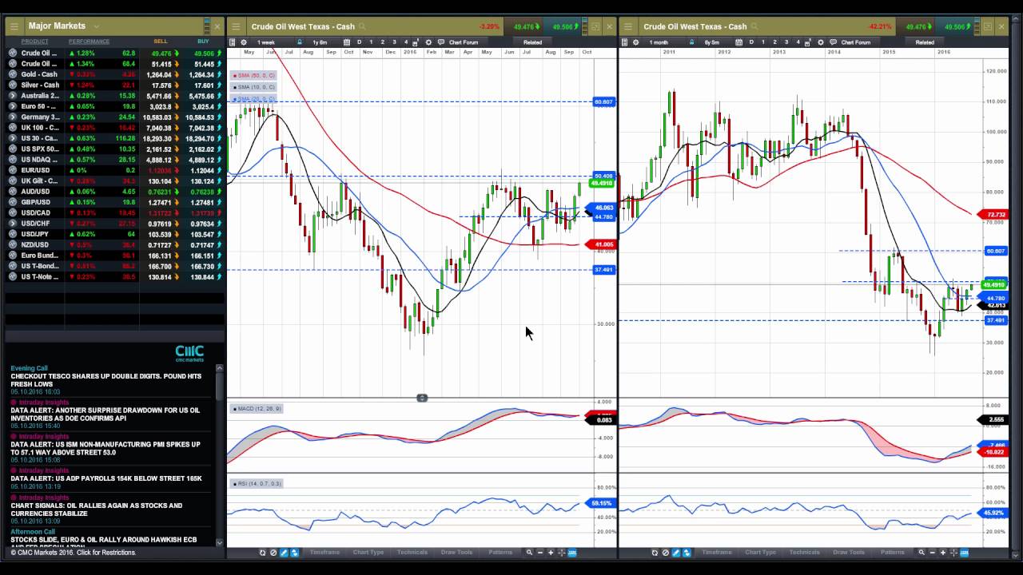Open Technicals menu in right chart bottom bar
The height and width of the screenshot is (575, 1023).
pos(804,552)
